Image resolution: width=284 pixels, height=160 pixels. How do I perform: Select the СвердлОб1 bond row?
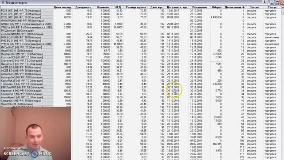click(27, 101)
